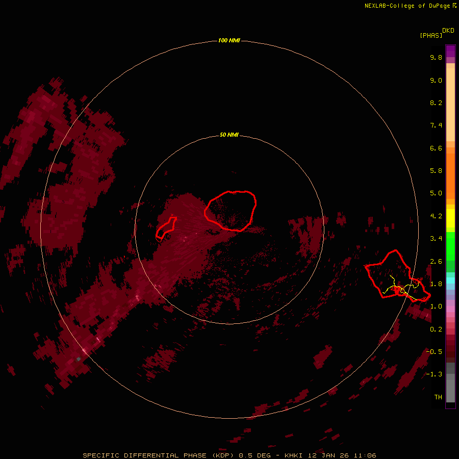Click the 1.8 value on the color scale
The width and height of the screenshot is (459, 459).
[436, 284]
